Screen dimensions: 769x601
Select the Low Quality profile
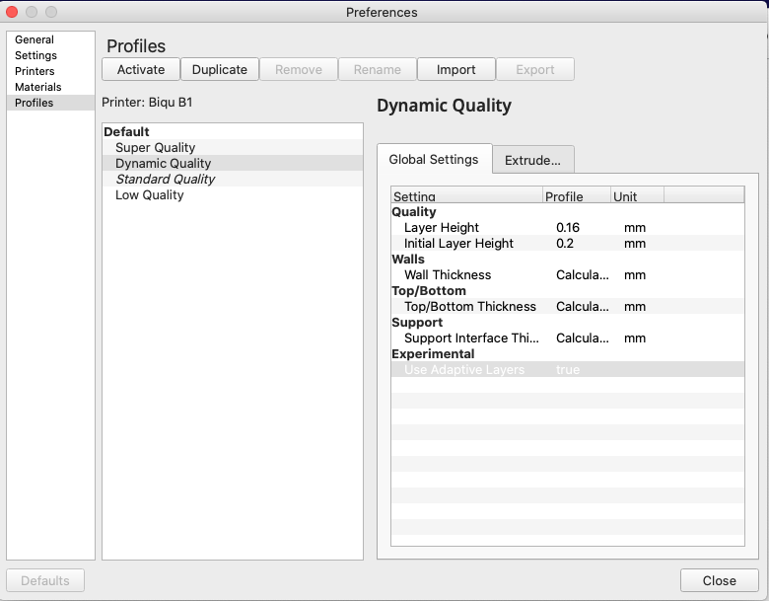click(x=233, y=195)
